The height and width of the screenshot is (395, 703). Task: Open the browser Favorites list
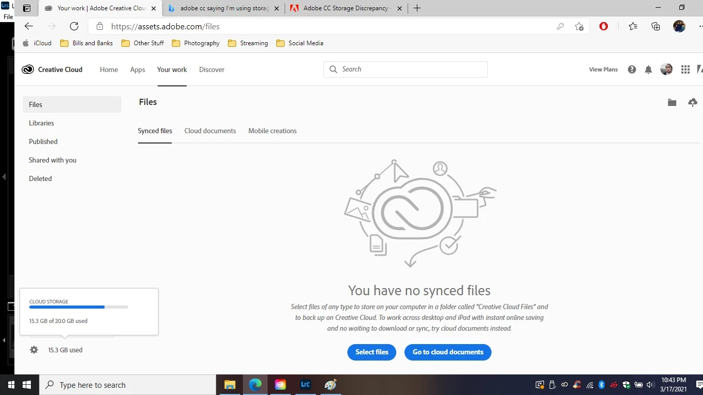tap(633, 26)
